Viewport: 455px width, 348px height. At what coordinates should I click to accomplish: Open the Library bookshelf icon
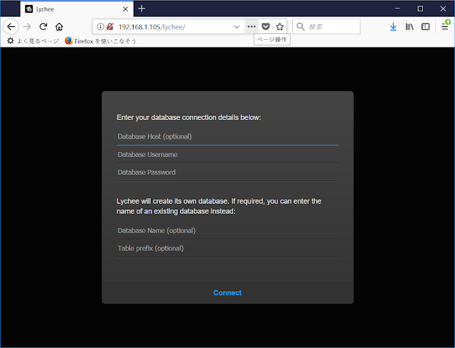pos(409,27)
